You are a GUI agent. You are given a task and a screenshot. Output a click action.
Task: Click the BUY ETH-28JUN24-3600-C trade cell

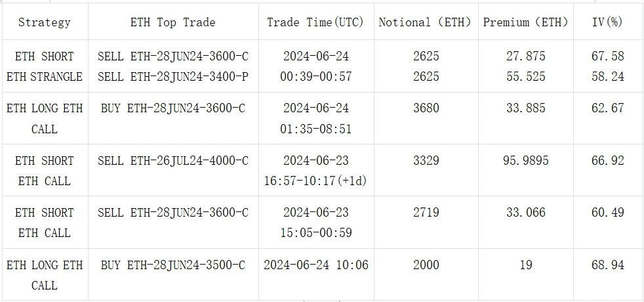172,108
